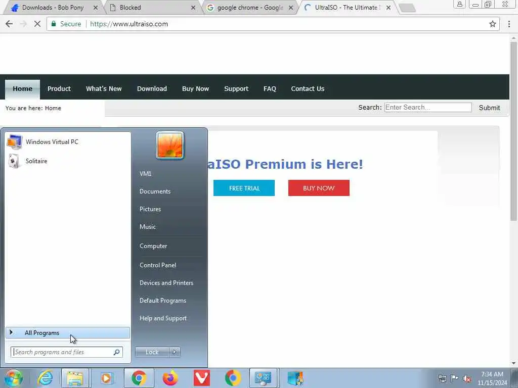Open Computer from Start menu
This screenshot has width=518, height=388.
pyautogui.click(x=153, y=246)
